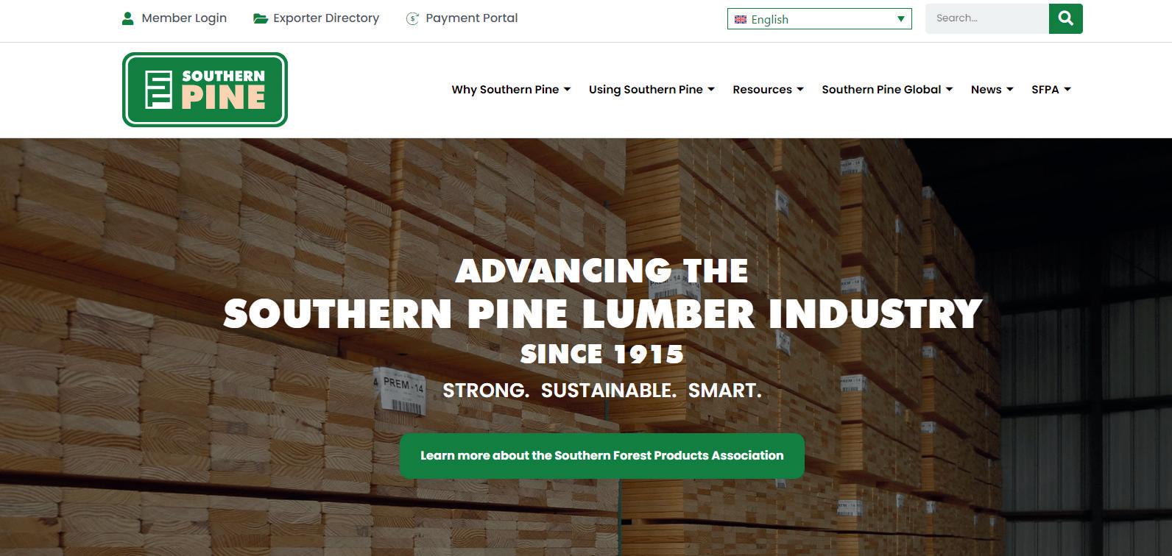Click the UK flag in language selector

coord(741,20)
